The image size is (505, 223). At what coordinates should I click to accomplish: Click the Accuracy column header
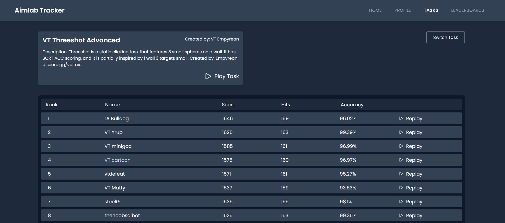point(352,105)
